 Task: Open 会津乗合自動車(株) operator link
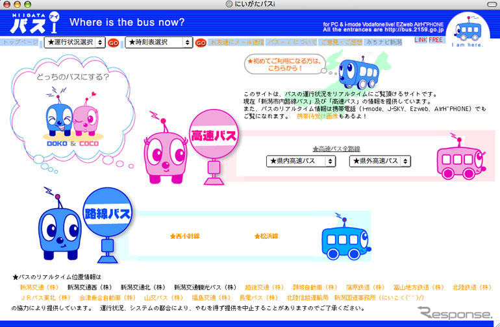(107, 298)
